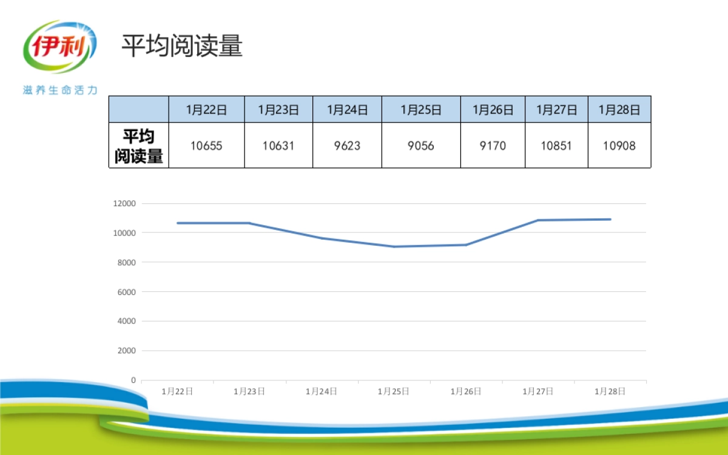Select the 1月22日 table header cell
This screenshot has height=455, width=728.
click(x=207, y=109)
